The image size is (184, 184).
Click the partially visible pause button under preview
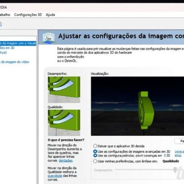coord(179,141)
